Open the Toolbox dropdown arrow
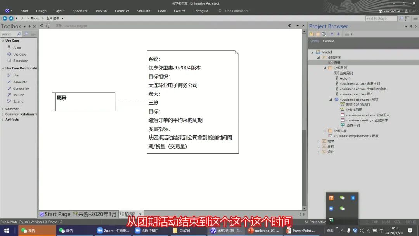 click(x=24, y=26)
